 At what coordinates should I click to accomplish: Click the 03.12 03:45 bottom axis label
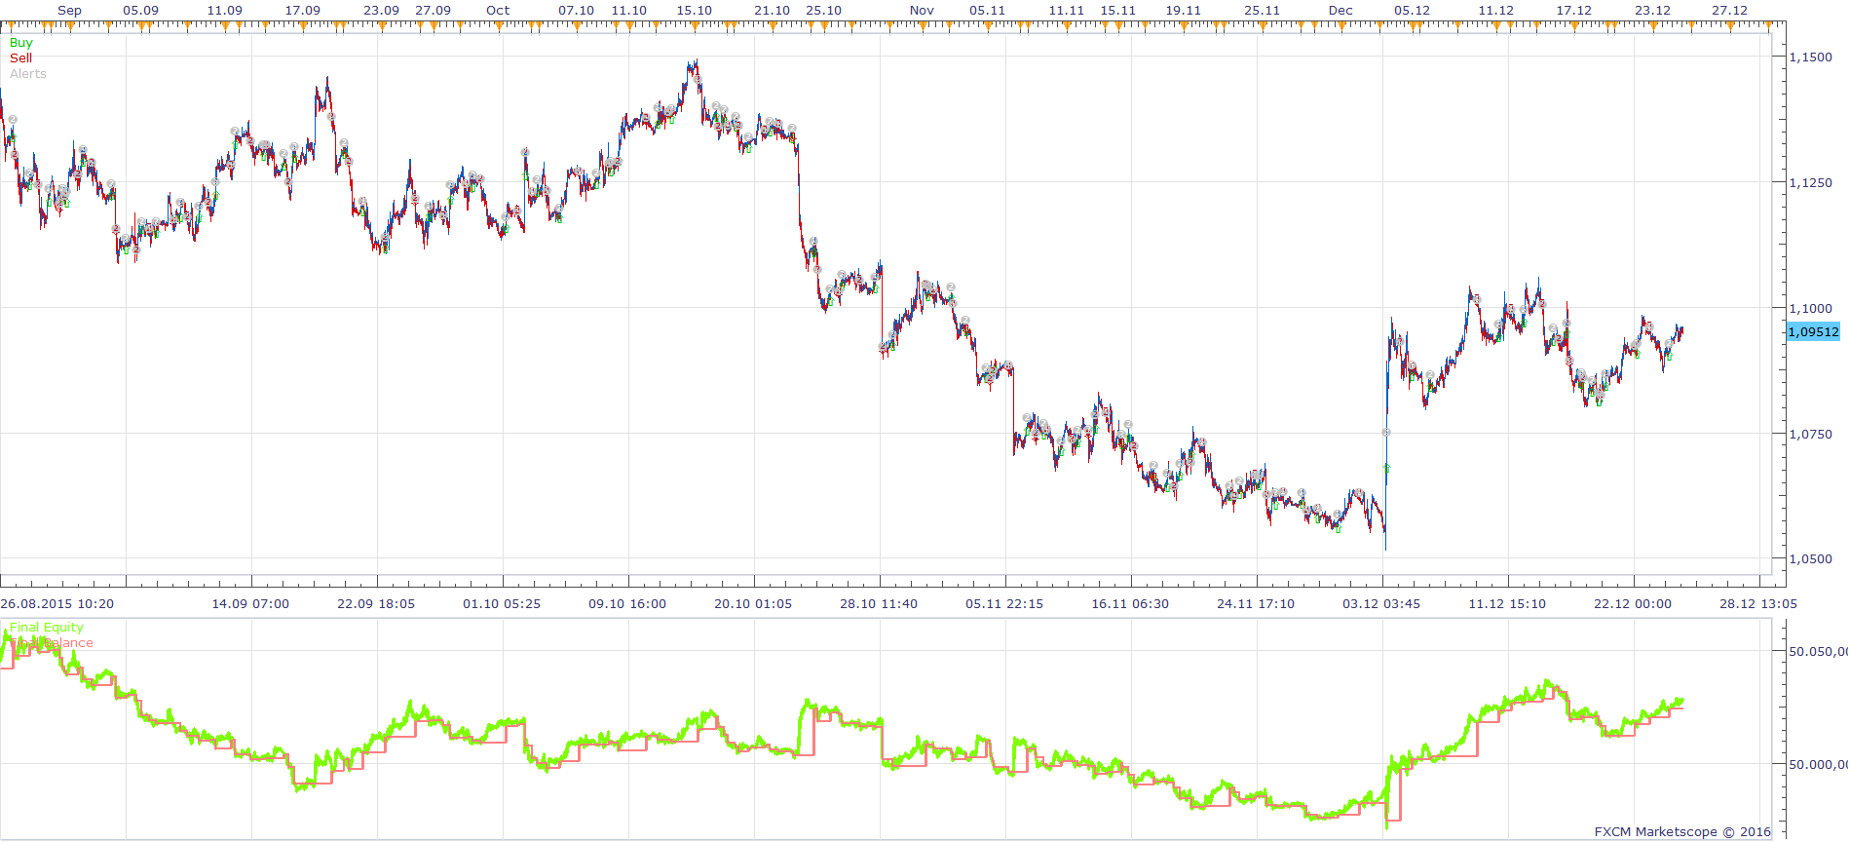(1381, 604)
